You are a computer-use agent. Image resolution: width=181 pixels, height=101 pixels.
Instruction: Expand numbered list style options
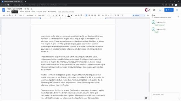pos(113,15)
